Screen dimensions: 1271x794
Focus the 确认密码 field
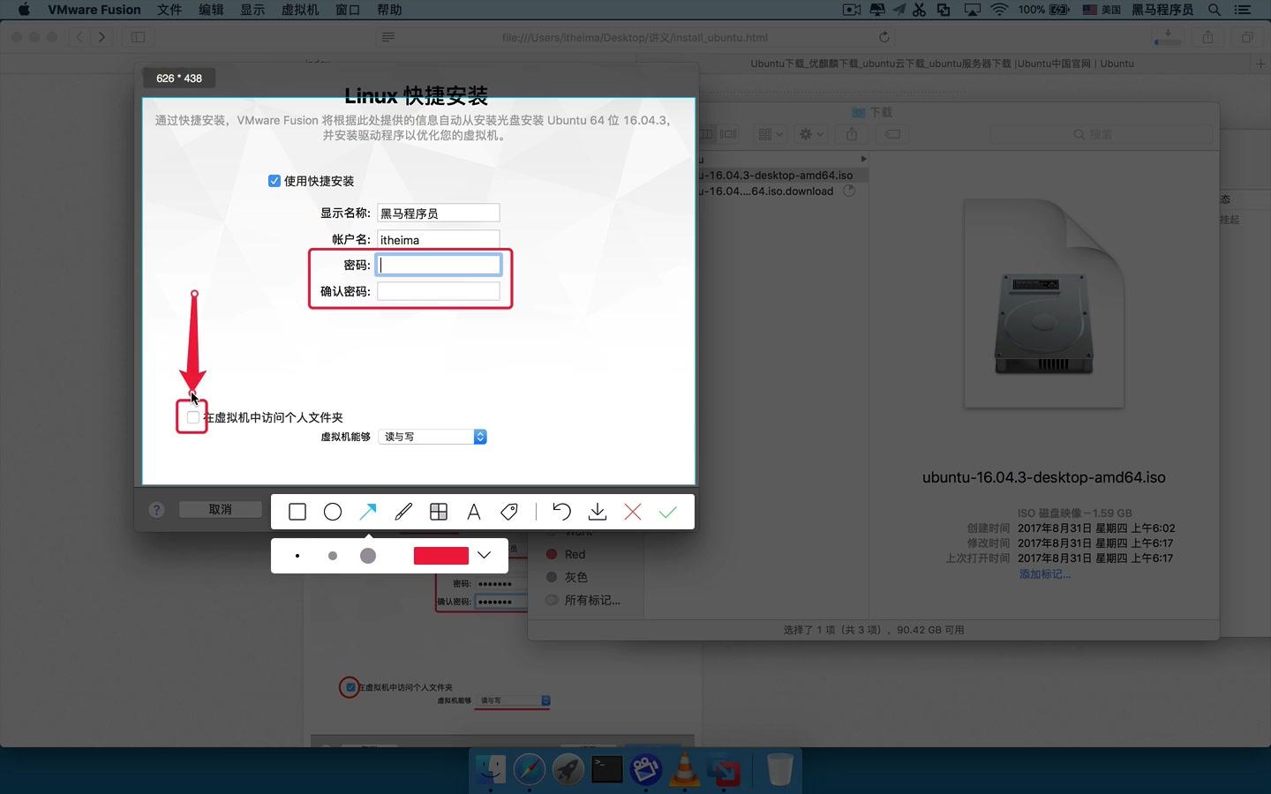(x=439, y=291)
